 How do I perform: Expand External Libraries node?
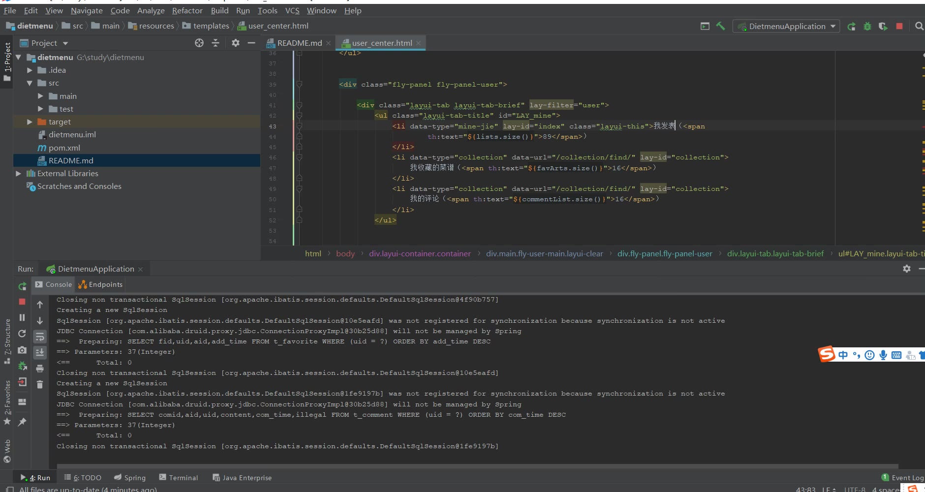[18, 173]
